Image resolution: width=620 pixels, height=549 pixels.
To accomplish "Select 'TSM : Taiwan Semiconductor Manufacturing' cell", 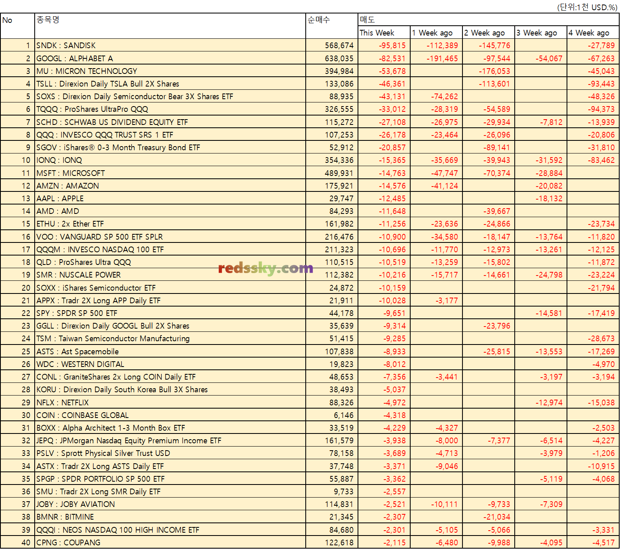I will pos(170,338).
